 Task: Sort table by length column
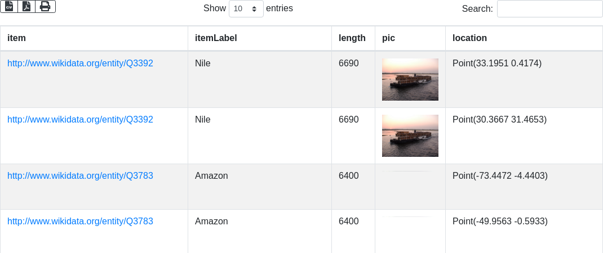[x=352, y=38]
